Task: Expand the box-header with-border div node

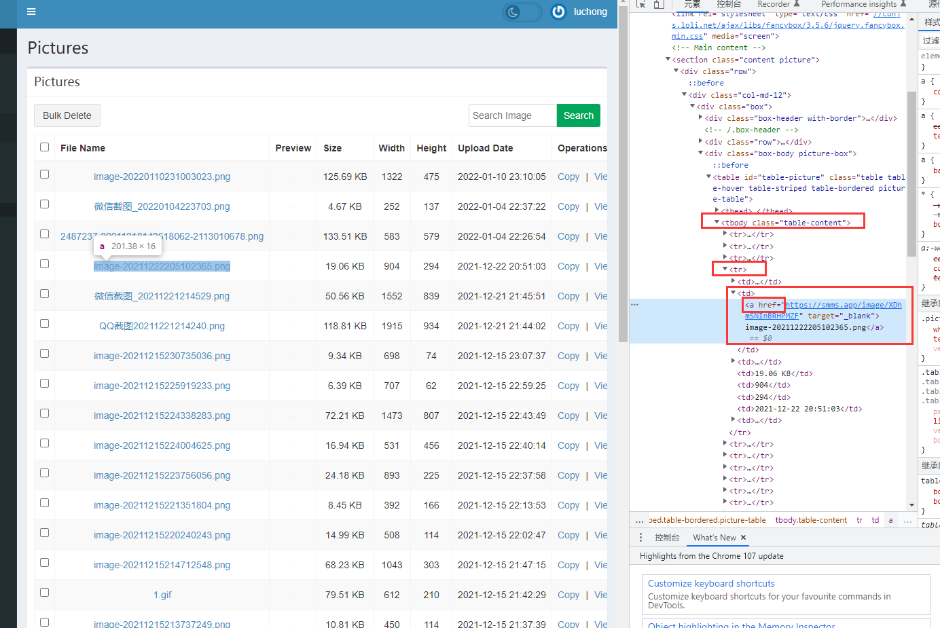Action: click(700, 118)
